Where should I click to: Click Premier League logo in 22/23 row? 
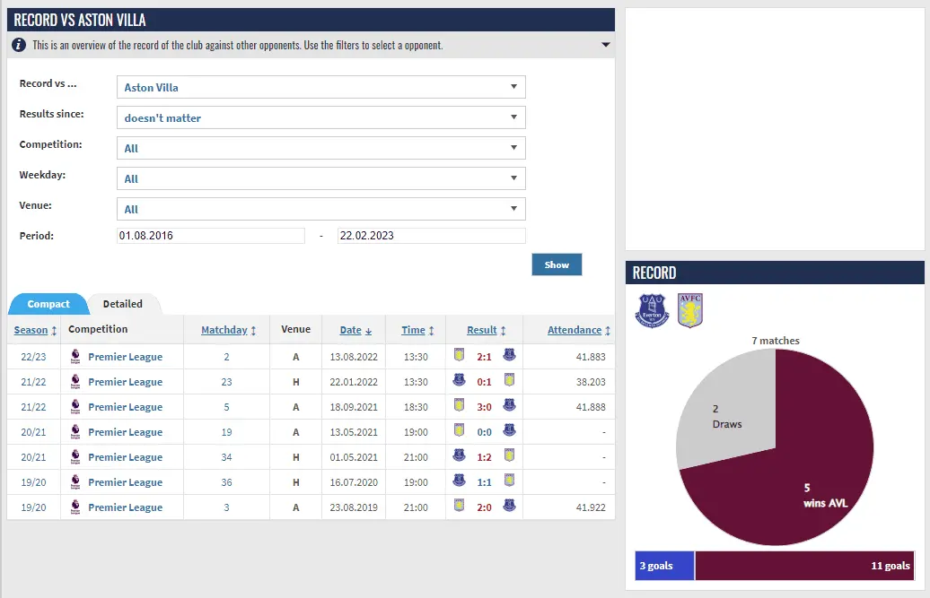tap(75, 356)
